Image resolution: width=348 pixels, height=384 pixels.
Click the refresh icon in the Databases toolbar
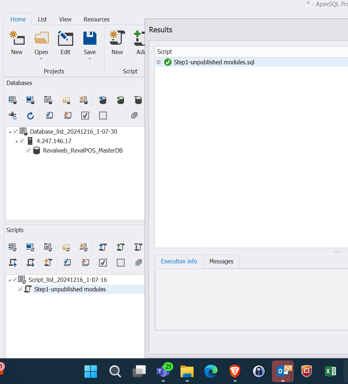[x=31, y=116]
